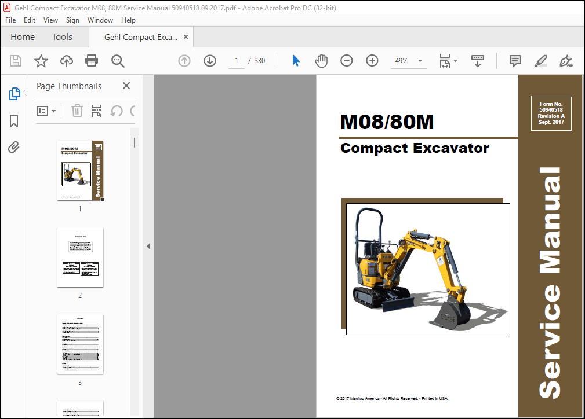
Task: Click the 330 total pages label
Action: (x=260, y=61)
